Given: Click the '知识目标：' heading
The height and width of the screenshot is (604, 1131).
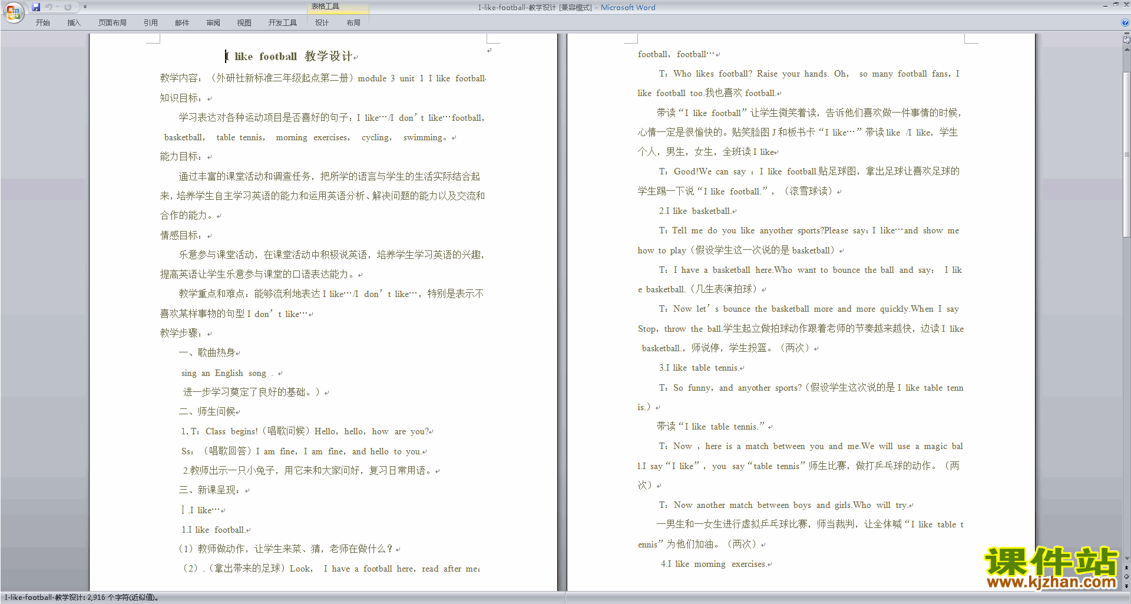Looking at the screenshot, I should (x=181, y=98).
